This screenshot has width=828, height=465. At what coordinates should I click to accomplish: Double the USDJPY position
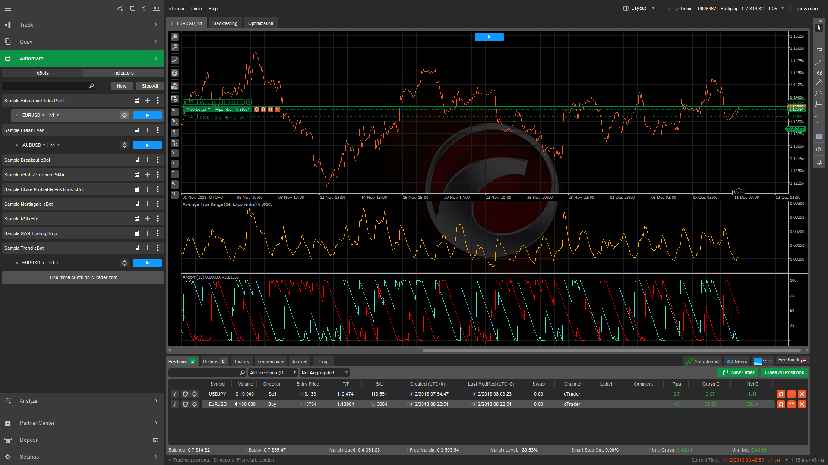[x=791, y=394]
